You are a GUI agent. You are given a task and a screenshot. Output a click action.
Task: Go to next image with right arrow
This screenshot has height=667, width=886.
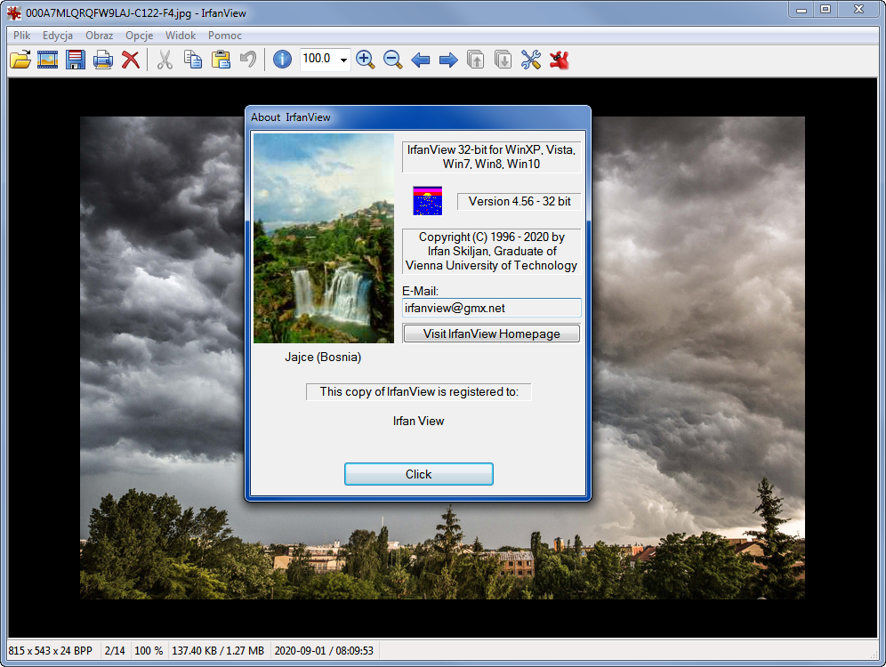click(448, 60)
